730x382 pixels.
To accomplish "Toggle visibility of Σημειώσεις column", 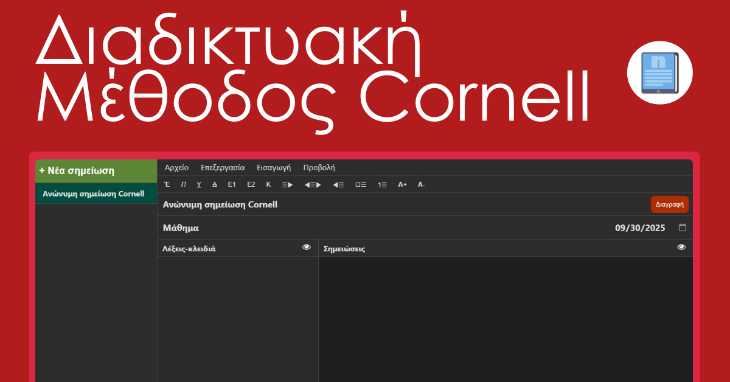I will pyautogui.click(x=681, y=247).
